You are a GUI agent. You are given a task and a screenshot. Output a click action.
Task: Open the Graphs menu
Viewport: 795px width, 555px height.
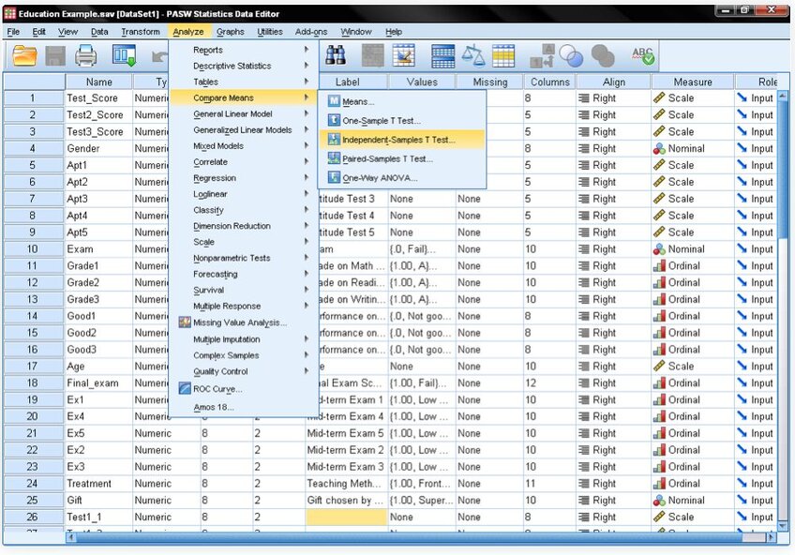[230, 32]
